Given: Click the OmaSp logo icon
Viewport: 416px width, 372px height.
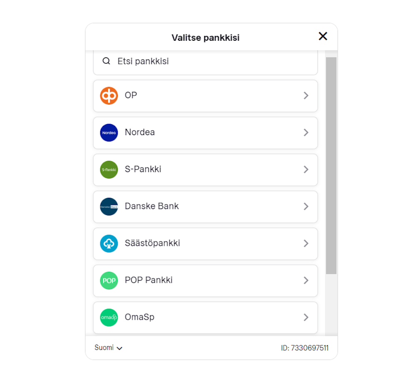Looking at the screenshot, I should 109,318.
